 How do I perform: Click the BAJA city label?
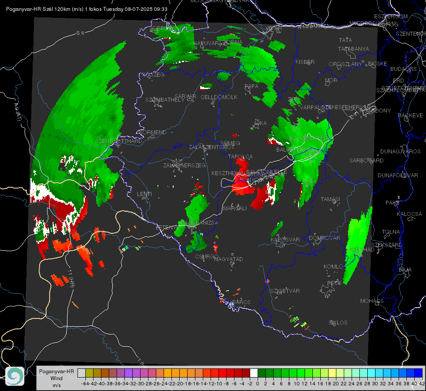click(405, 270)
